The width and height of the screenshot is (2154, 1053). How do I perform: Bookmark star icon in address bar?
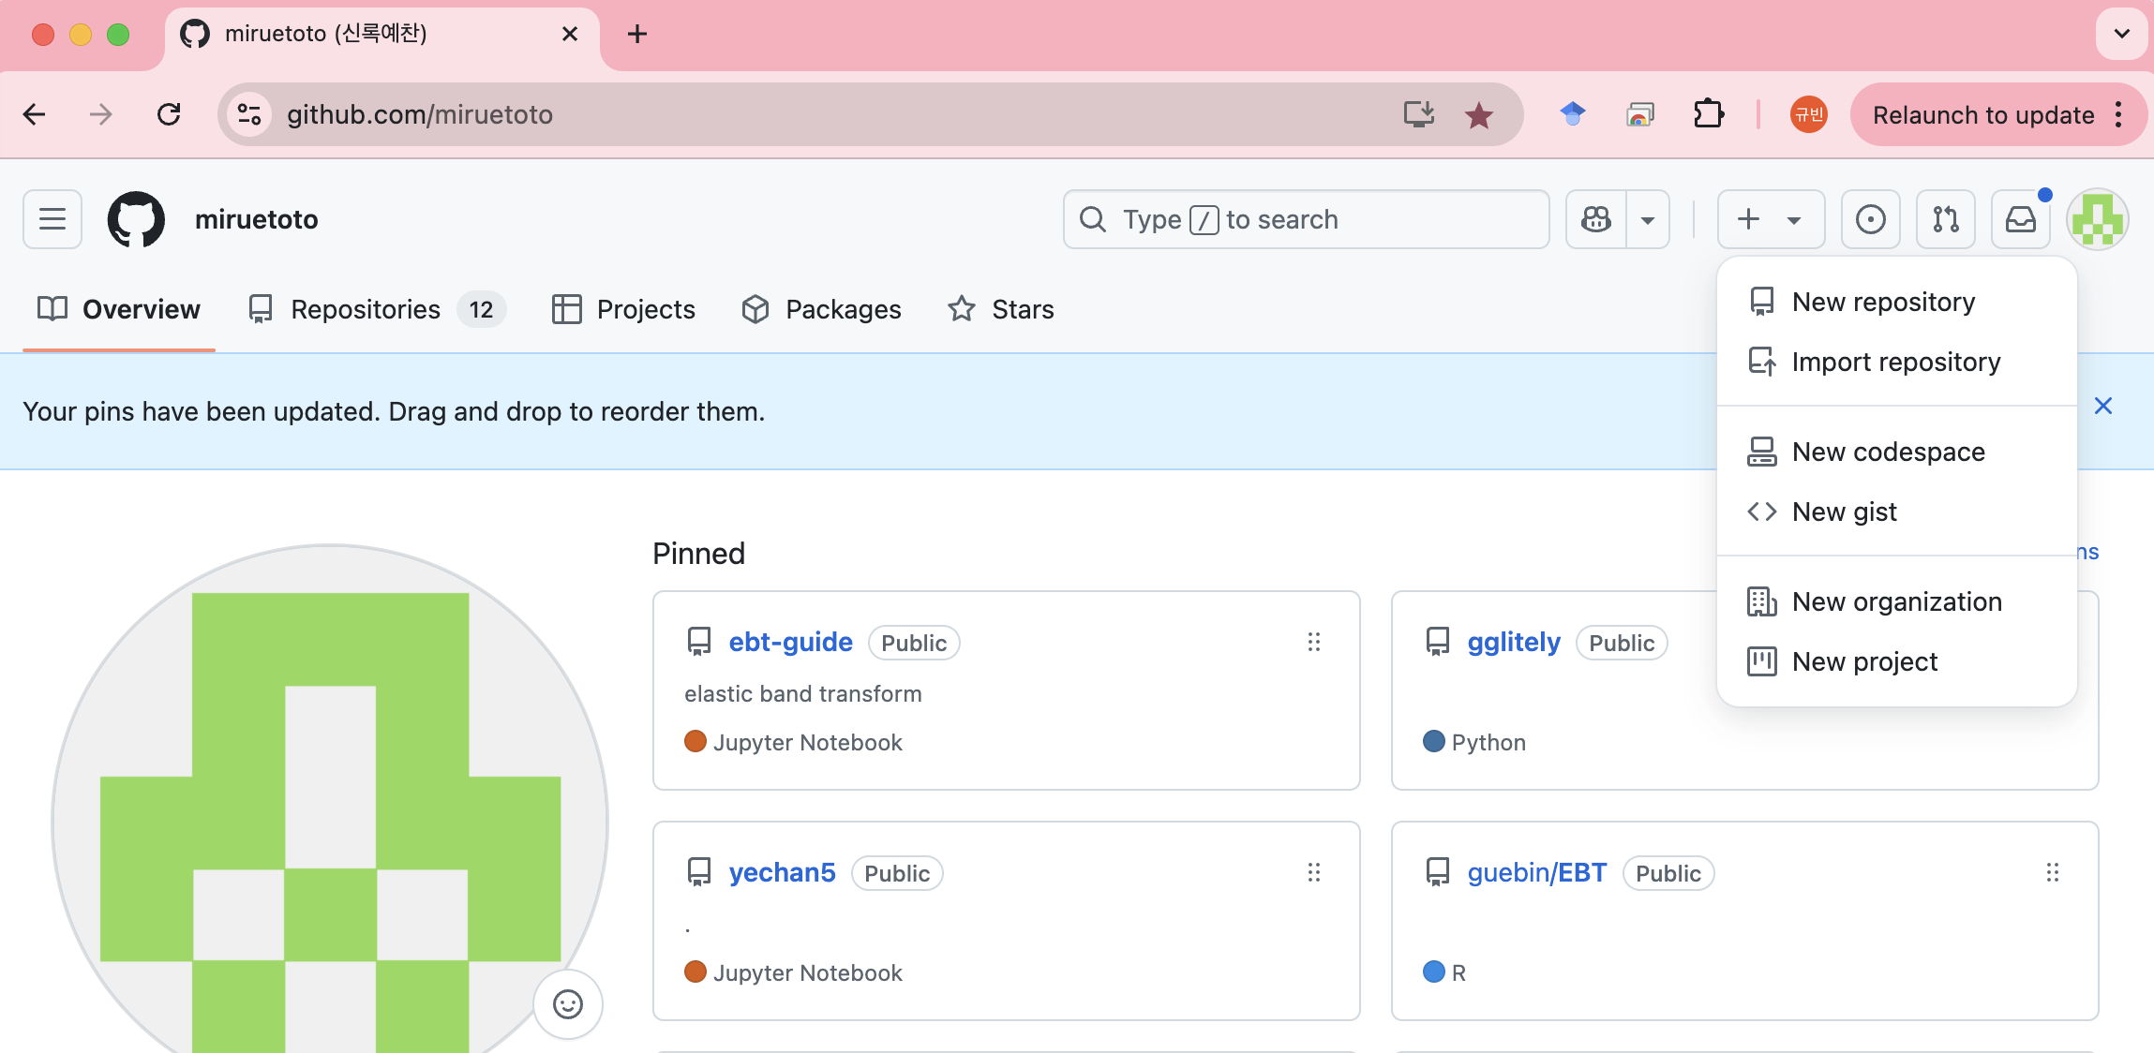[1478, 115]
